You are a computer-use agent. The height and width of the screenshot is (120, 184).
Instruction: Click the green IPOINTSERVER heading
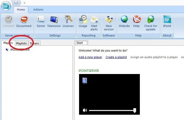89,71
